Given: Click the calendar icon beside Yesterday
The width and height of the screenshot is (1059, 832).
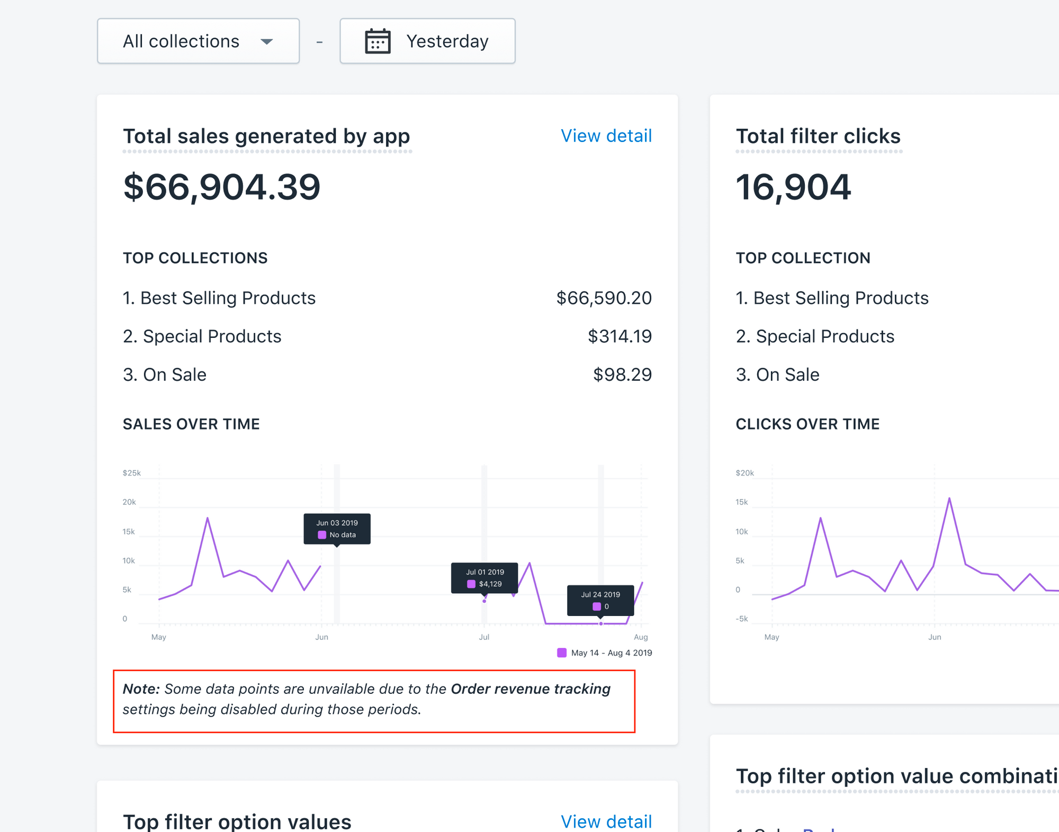Looking at the screenshot, I should pyautogui.click(x=378, y=41).
